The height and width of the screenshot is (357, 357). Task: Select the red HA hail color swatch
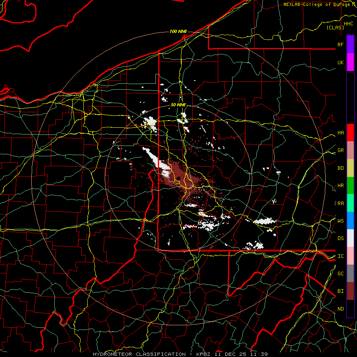pyautogui.click(x=350, y=132)
